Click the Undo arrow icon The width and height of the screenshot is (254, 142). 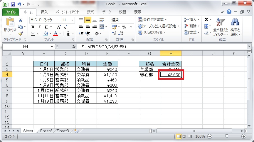pyautogui.click(x=19, y=4)
